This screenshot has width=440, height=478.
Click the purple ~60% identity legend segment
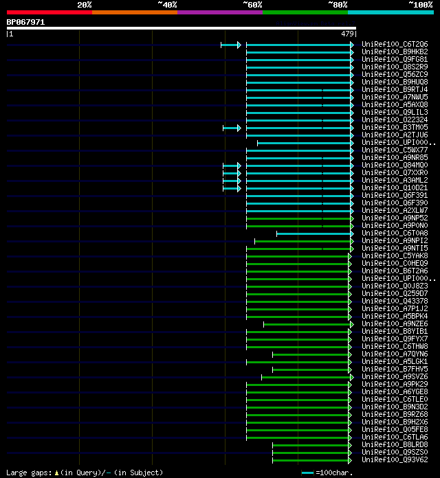(x=220, y=12)
